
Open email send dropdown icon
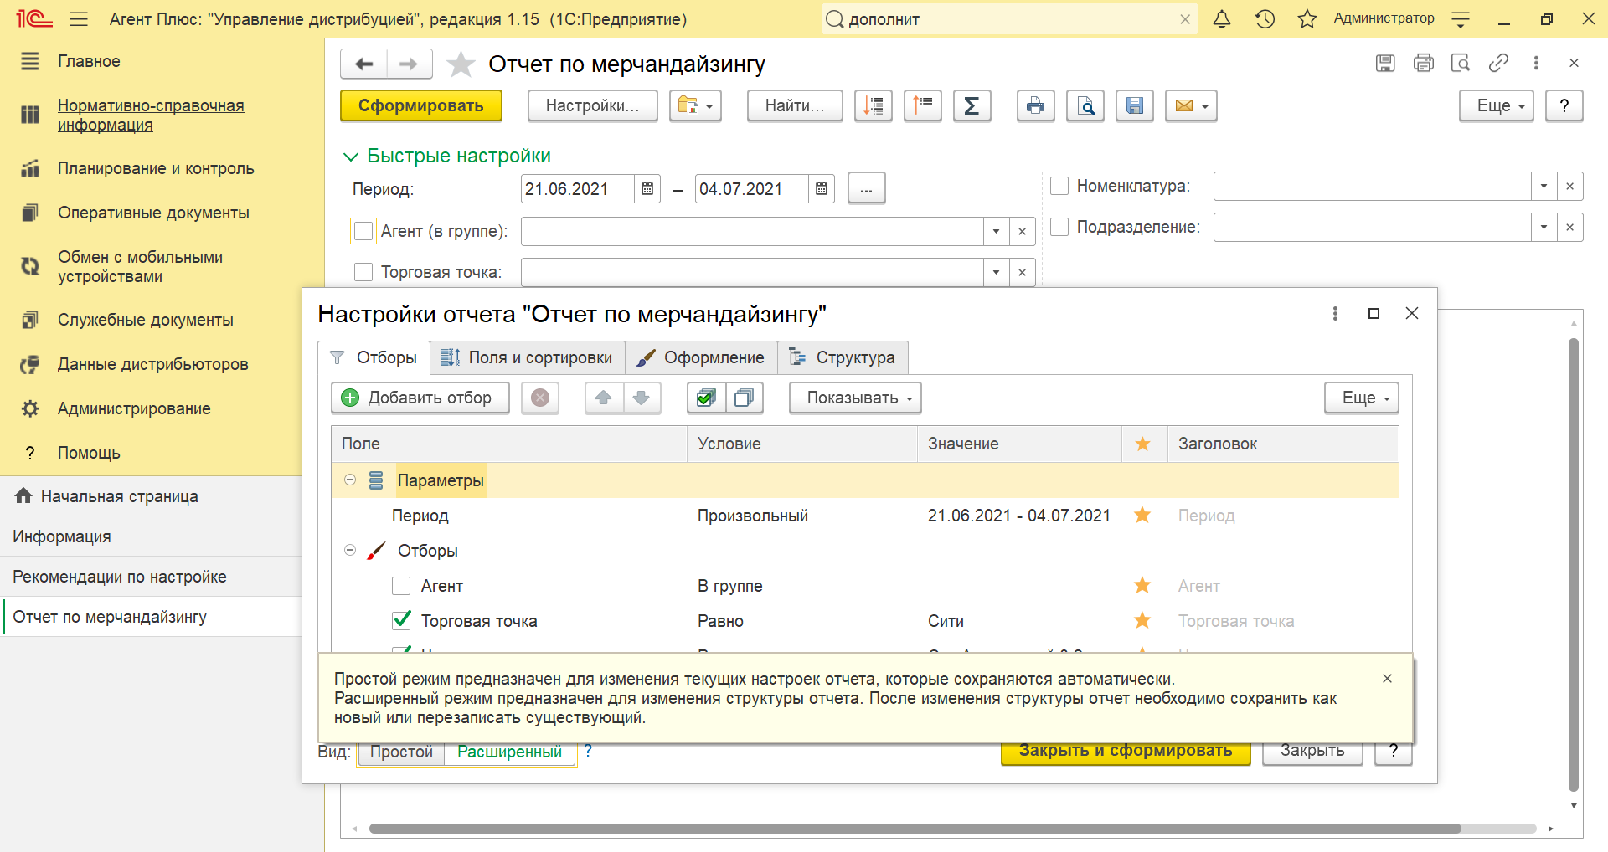pos(1191,105)
